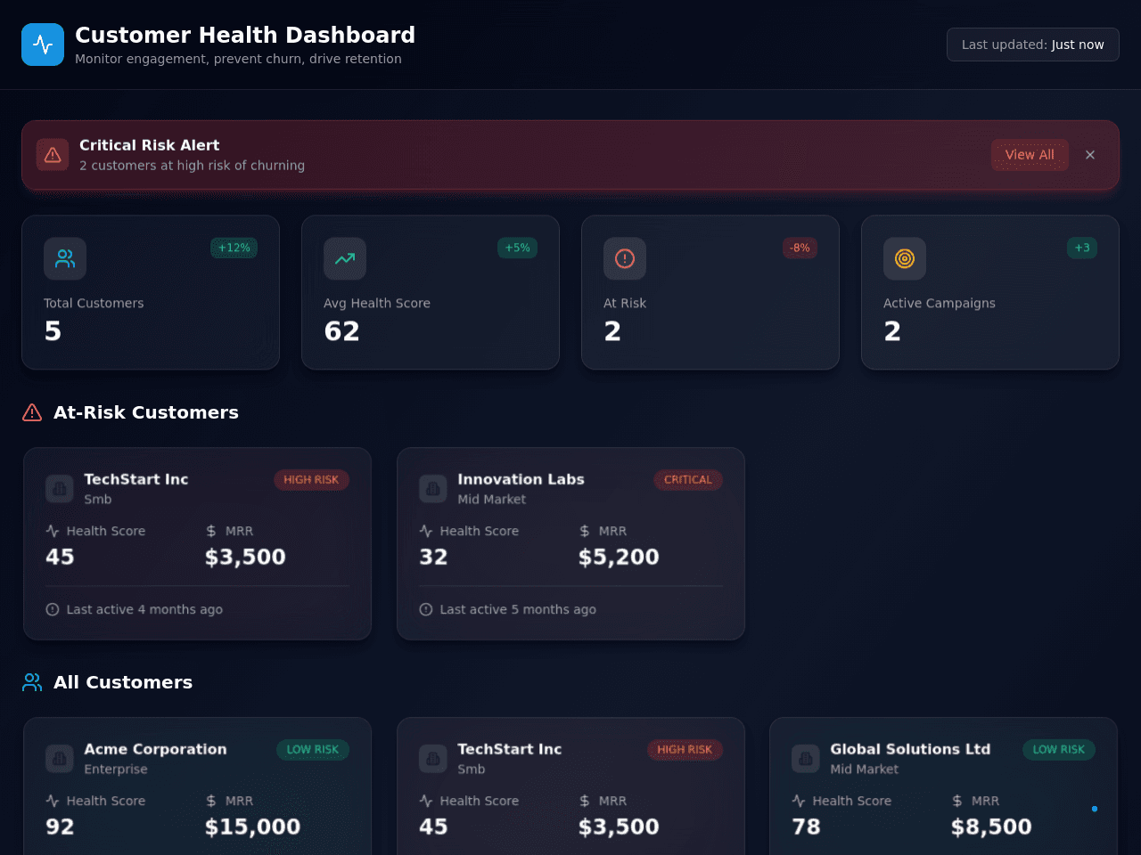Click the -8% badge on At Risk card

click(x=800, y=248)
